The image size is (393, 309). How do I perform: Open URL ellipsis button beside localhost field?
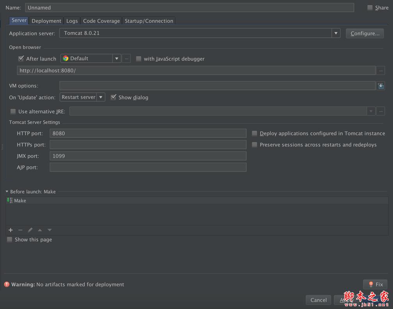(381, 71)
